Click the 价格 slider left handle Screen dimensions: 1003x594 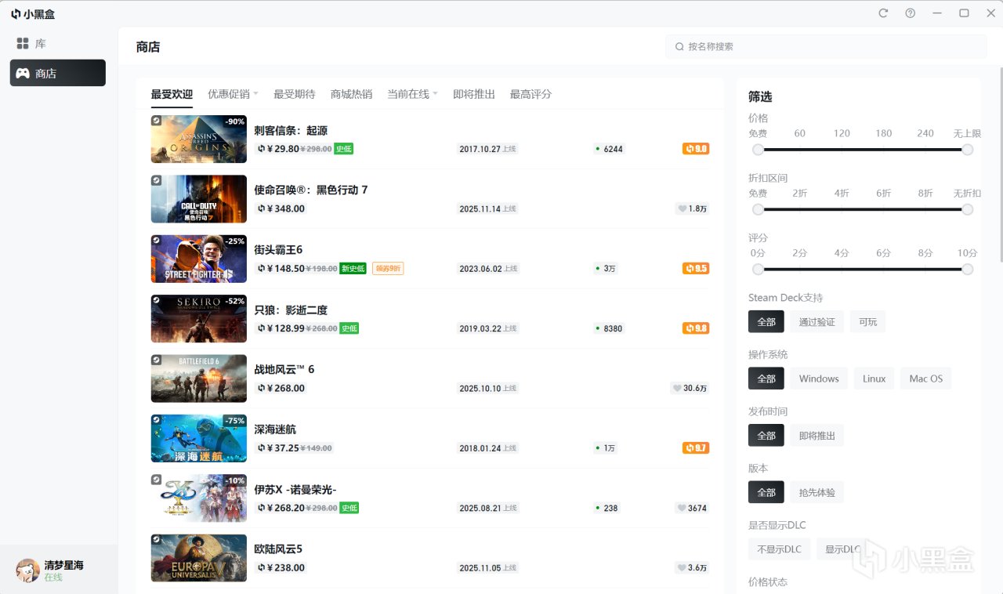pyautogui.click(x=758, y=149)
